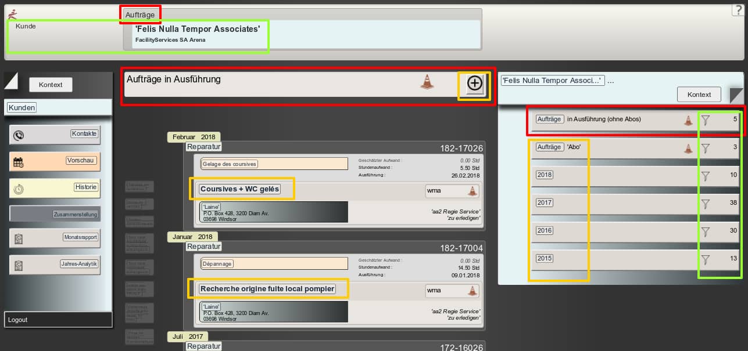748x351 pixels.
Task: Open the help question mark icon
Action: (x=738, y=10)
